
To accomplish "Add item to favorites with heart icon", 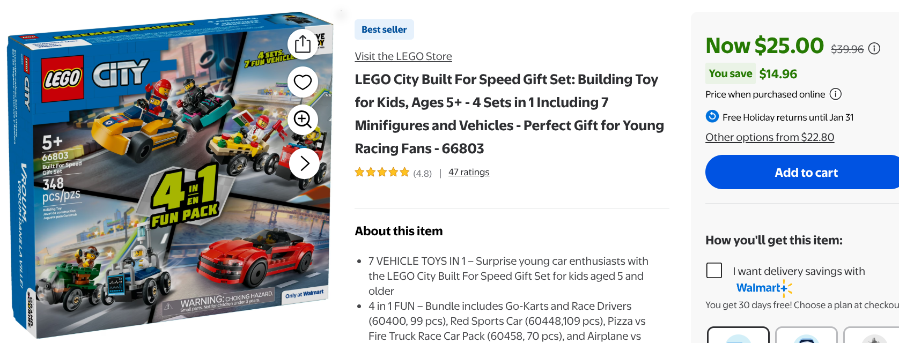I will click(303, 82).
